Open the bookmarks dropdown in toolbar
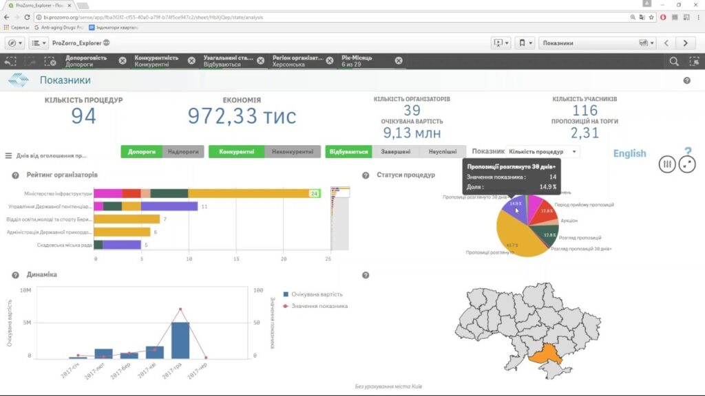Image resolution: width=705 pixels, height=396 pixels. tap(525, 43)
